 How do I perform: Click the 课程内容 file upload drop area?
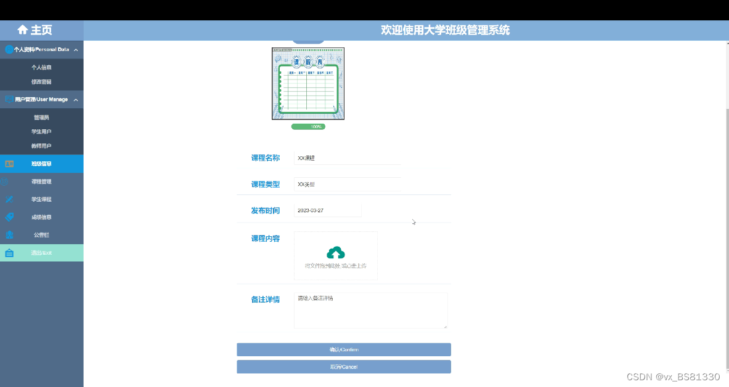336,256
